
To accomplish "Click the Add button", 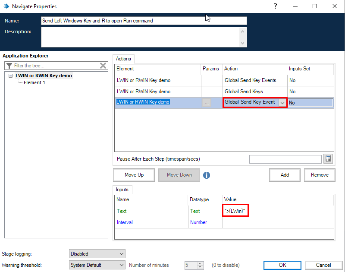I will point(285,175).
